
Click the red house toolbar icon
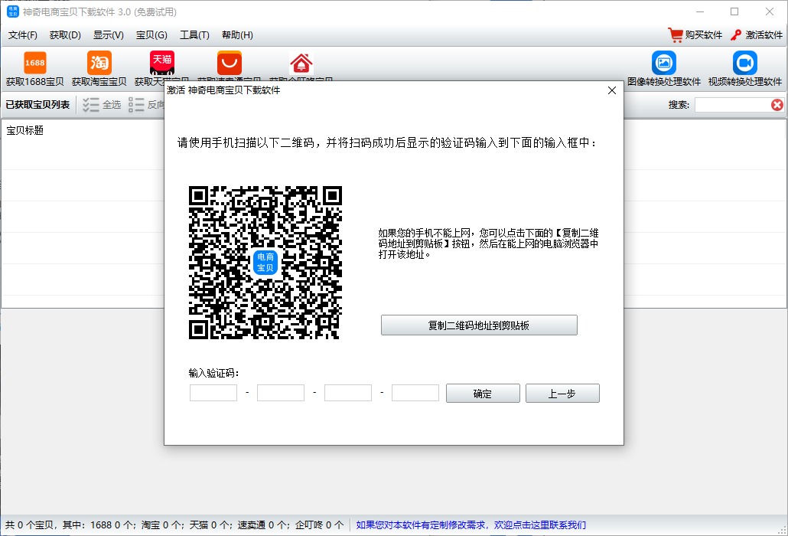click(301, 64)
